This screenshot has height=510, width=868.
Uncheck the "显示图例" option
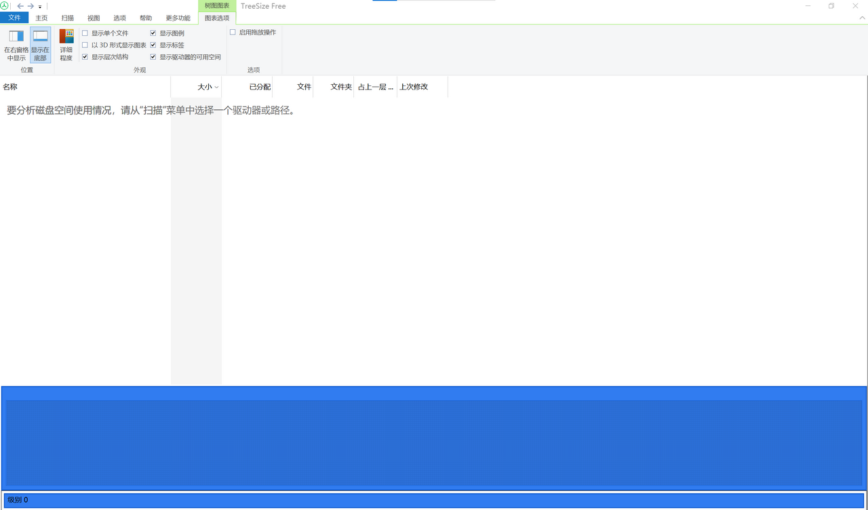click(x=153, y=32)
